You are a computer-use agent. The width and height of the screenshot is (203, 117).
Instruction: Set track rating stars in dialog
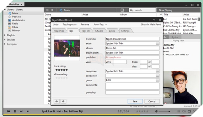(62, 70)
